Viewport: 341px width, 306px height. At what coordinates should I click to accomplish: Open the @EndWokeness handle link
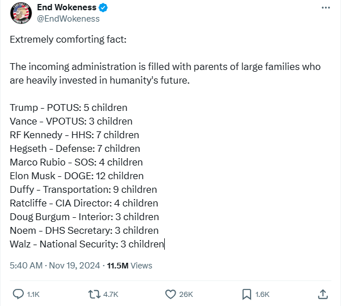[68, 19]
